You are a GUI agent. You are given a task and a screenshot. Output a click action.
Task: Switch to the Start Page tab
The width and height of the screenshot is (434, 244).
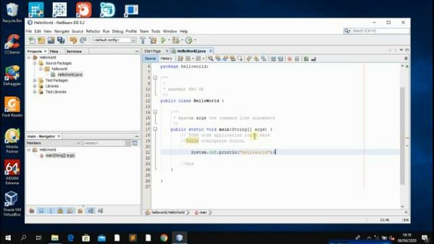pyautogui.click(x=153, y=52)
